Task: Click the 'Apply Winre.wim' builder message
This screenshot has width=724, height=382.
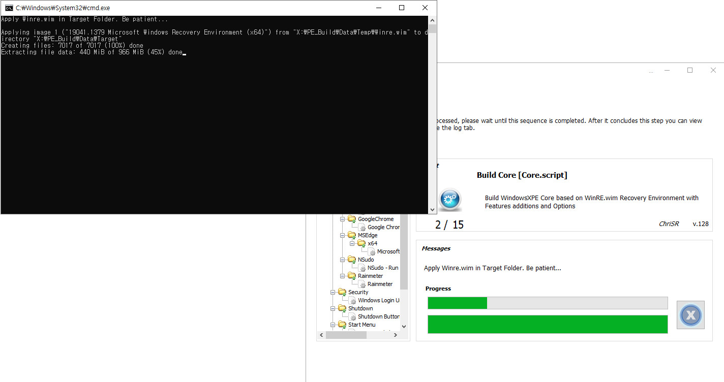Action: pos(493,268)
